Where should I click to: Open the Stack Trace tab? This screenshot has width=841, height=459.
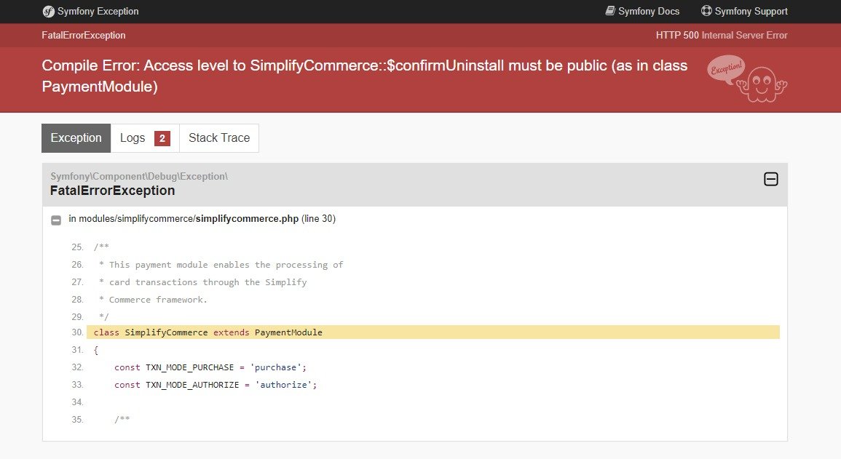click(219, 138)
